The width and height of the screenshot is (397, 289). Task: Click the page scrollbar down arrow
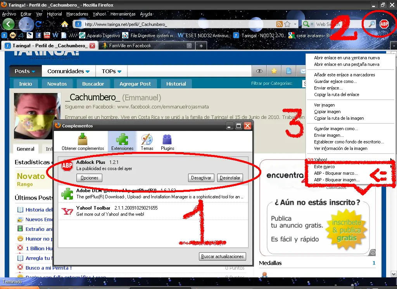pos(394,274)
